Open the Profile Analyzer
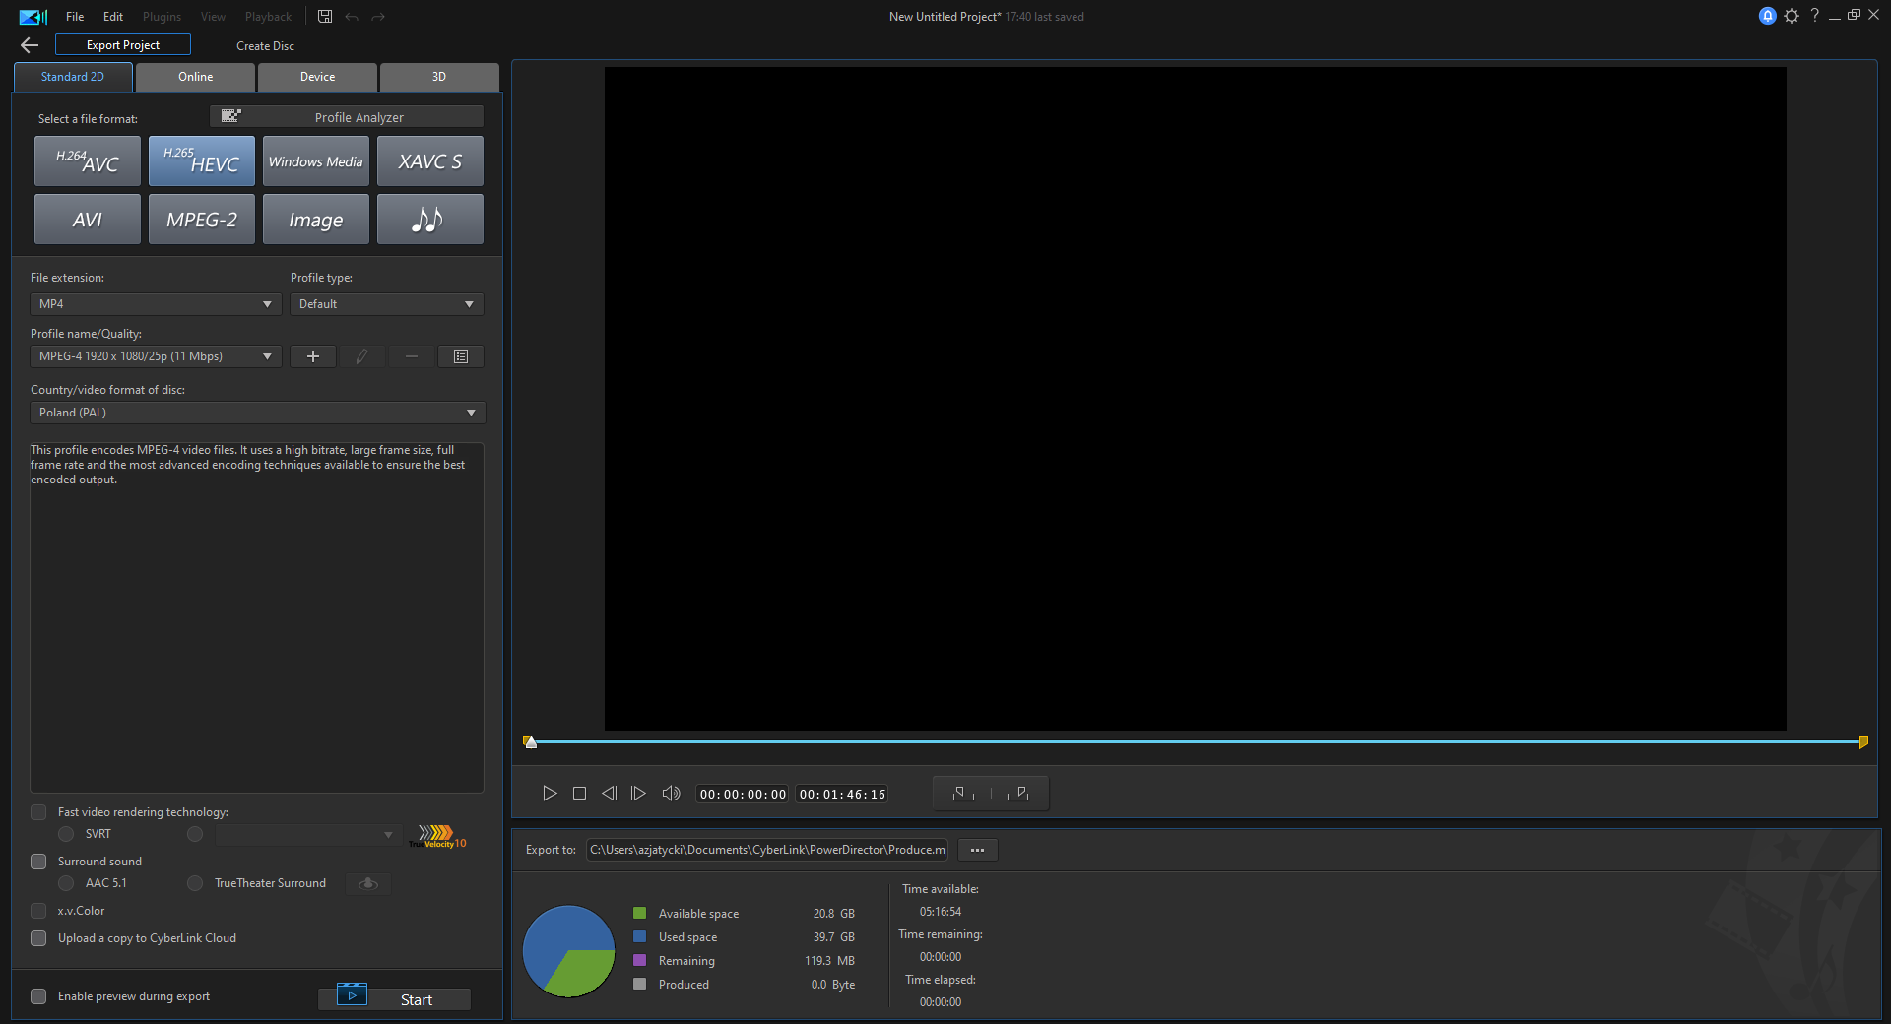The height and width of the screenshot is (1024, 1891). click(x=347, y=117)
